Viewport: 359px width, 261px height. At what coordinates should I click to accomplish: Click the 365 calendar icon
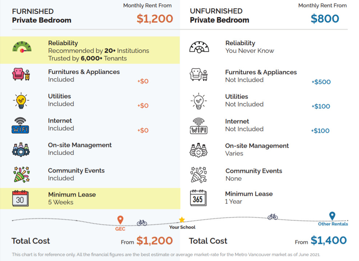tap(198, 198)
